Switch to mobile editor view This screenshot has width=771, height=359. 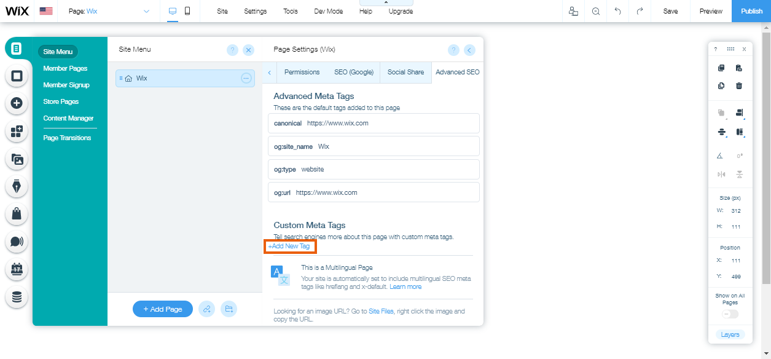click(187, 11)
